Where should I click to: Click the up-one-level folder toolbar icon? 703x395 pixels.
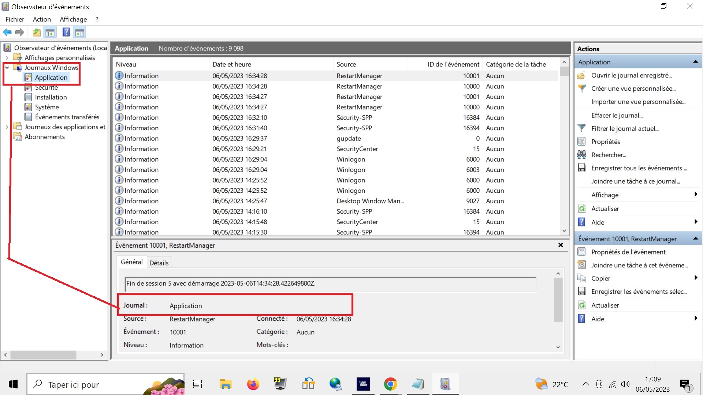point(37,33)
